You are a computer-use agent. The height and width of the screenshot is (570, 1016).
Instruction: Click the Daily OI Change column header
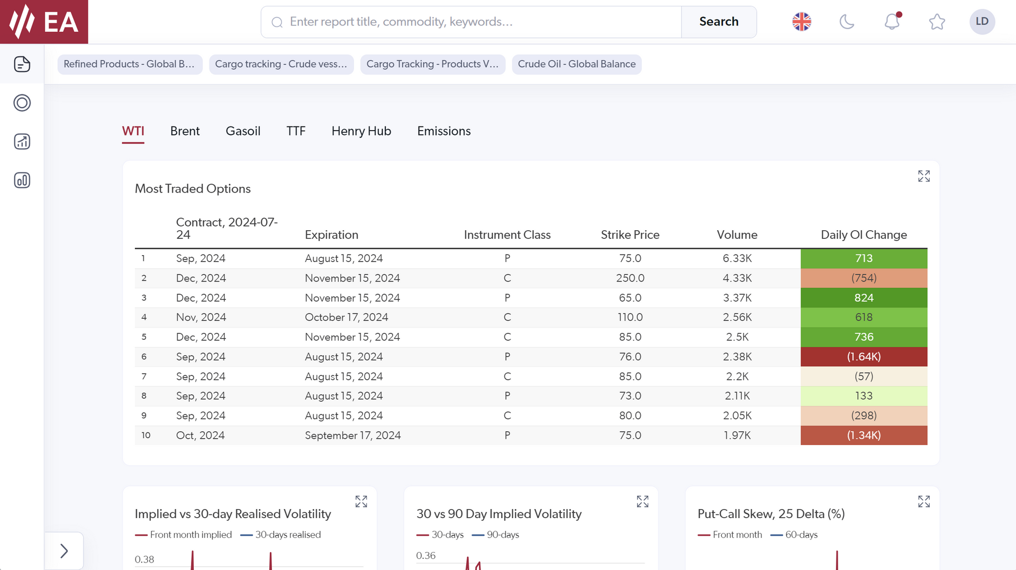tap(864, 235)
